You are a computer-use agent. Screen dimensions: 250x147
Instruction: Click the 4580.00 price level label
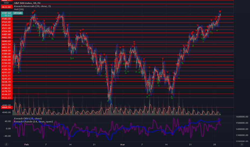[6, 19]
